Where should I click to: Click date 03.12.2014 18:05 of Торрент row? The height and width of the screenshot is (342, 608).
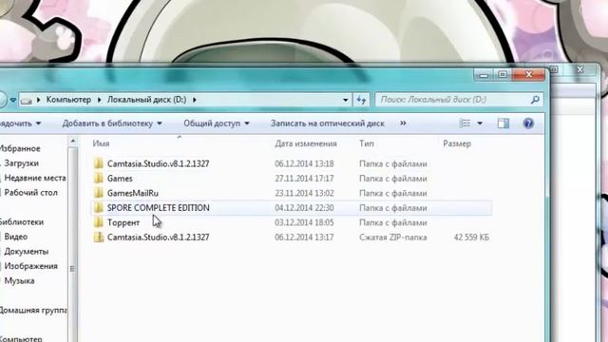(x=304, y=222)
